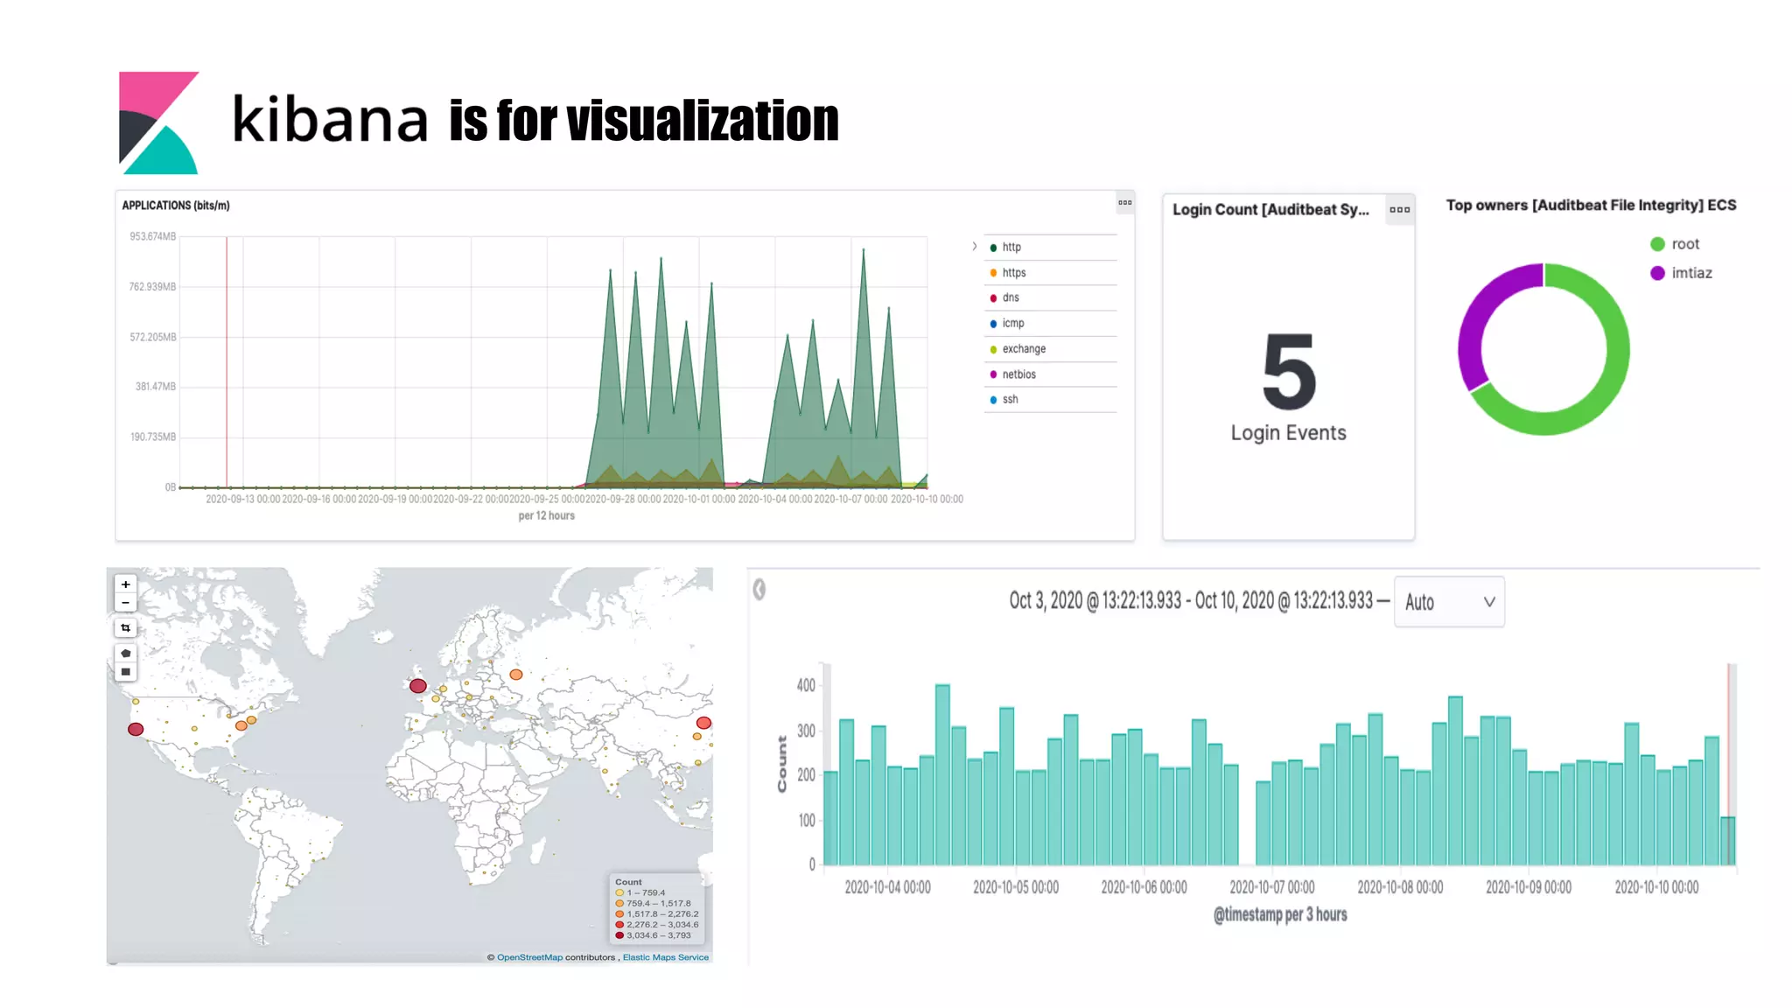
Task: Click the fit-to-bounds crop icon on map
Action: click(x=126, y=628)
